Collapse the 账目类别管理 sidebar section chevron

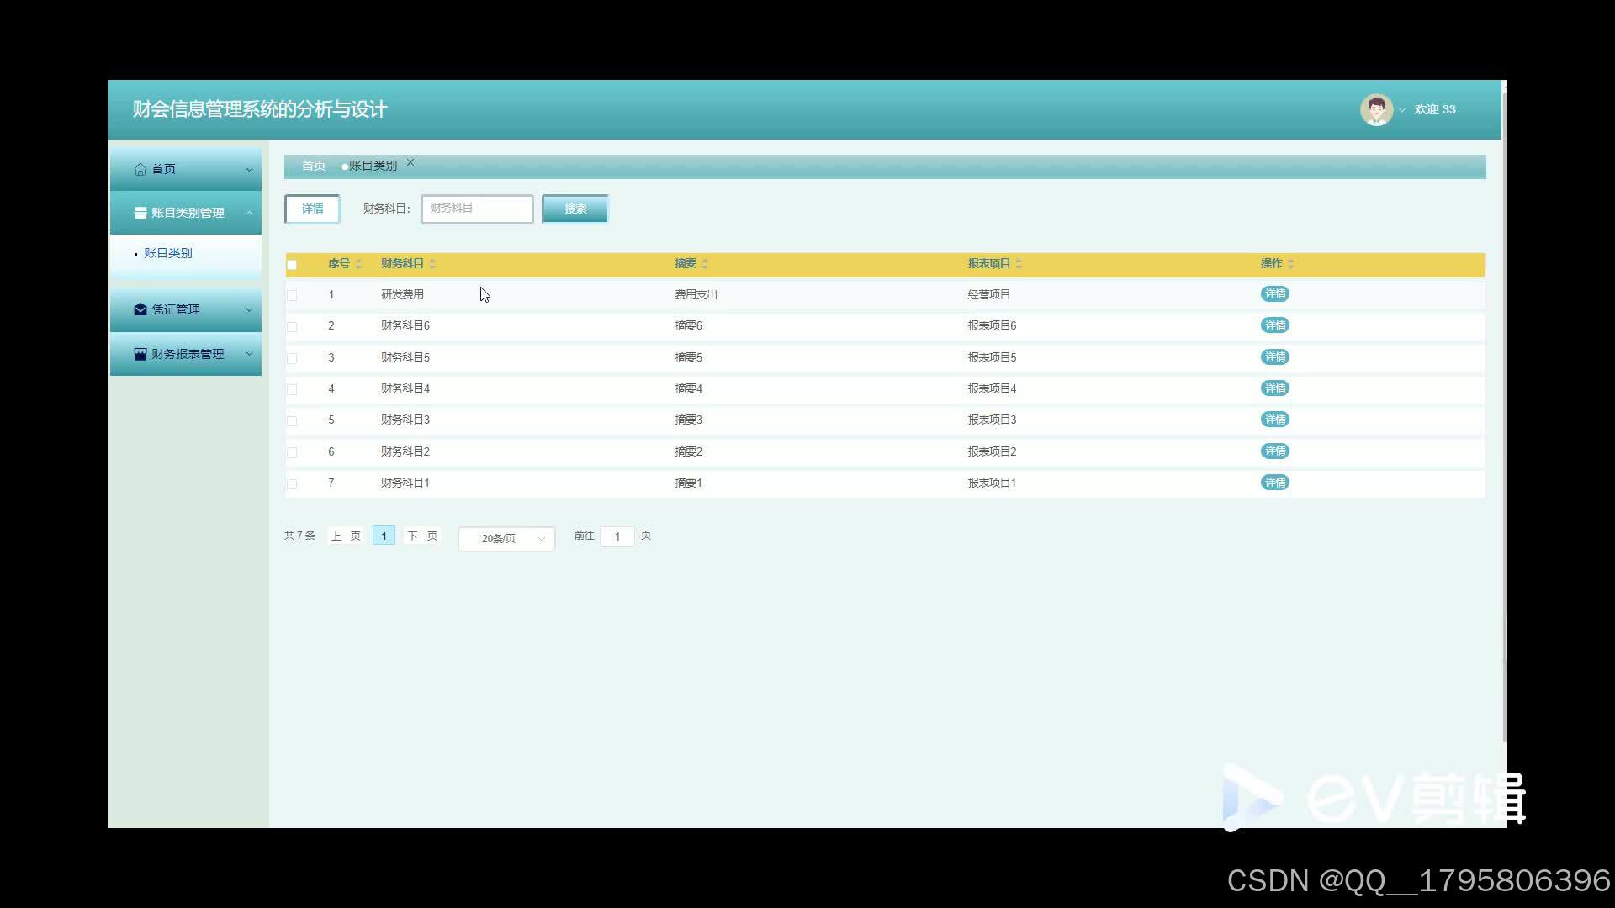[x=249, y=213]
